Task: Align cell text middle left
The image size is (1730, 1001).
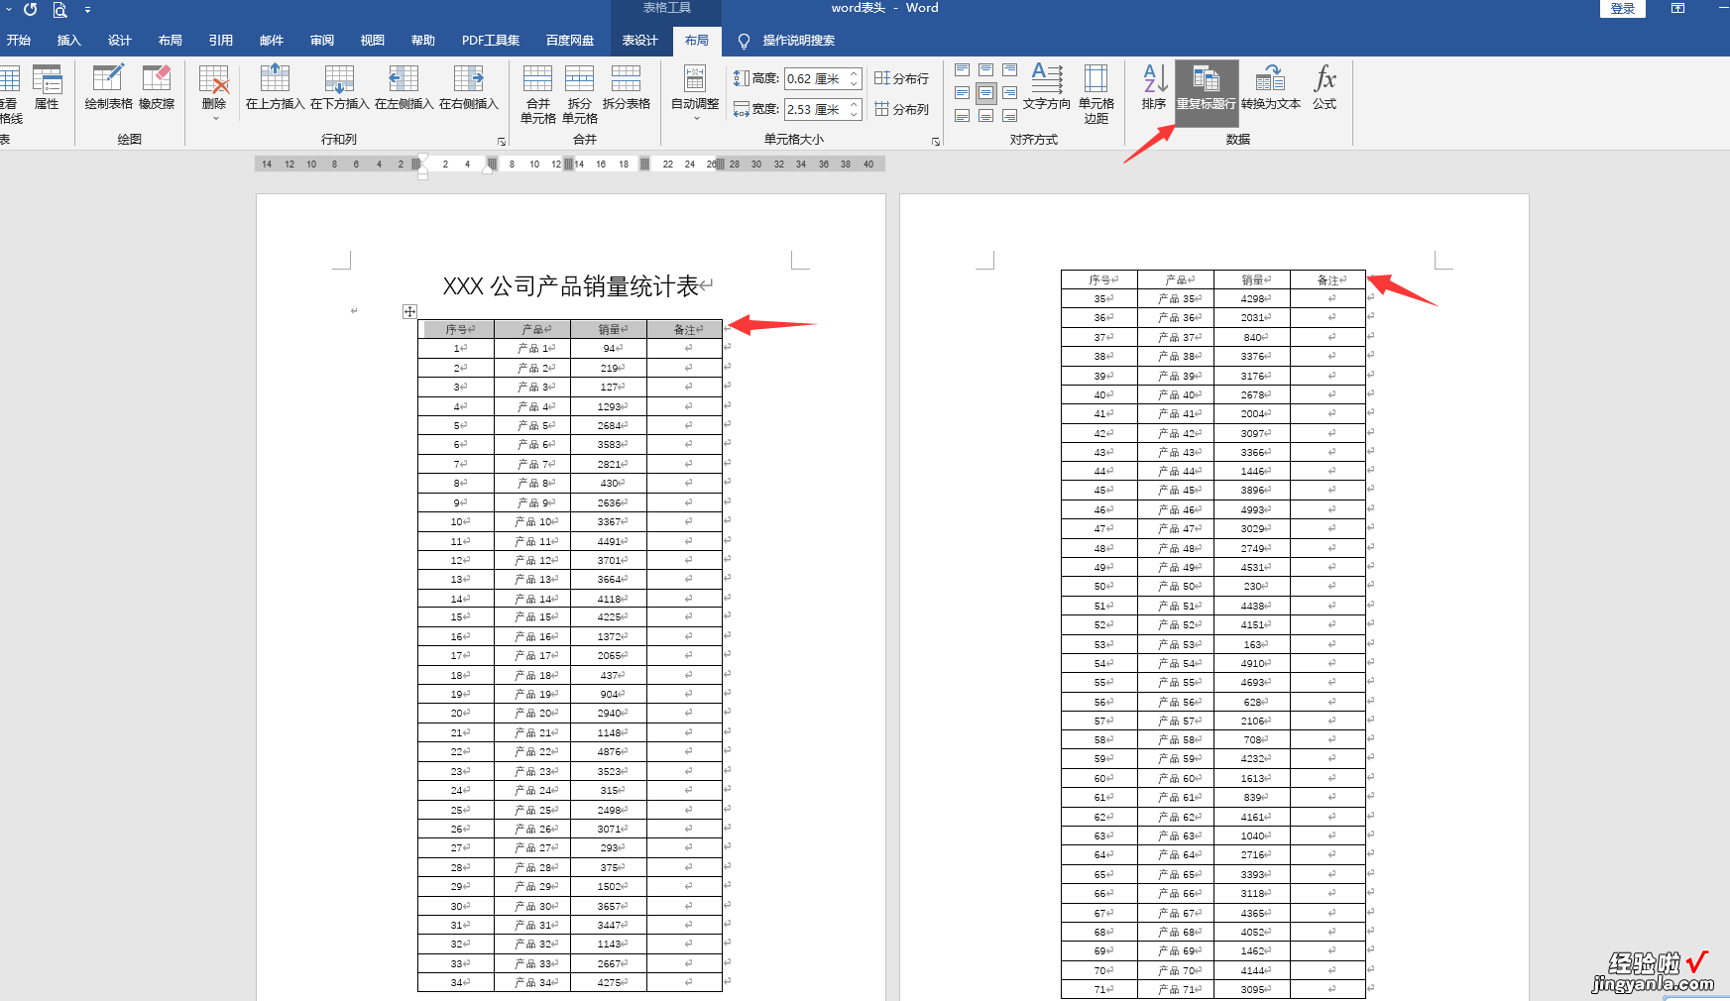Action: tap(963, 93)
